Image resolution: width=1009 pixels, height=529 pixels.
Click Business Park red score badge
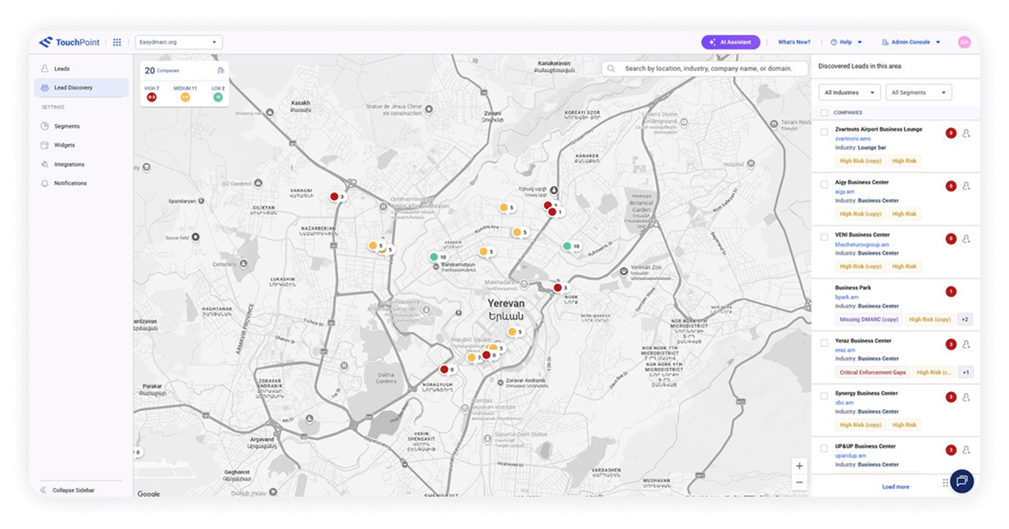[x=951, y=291]
